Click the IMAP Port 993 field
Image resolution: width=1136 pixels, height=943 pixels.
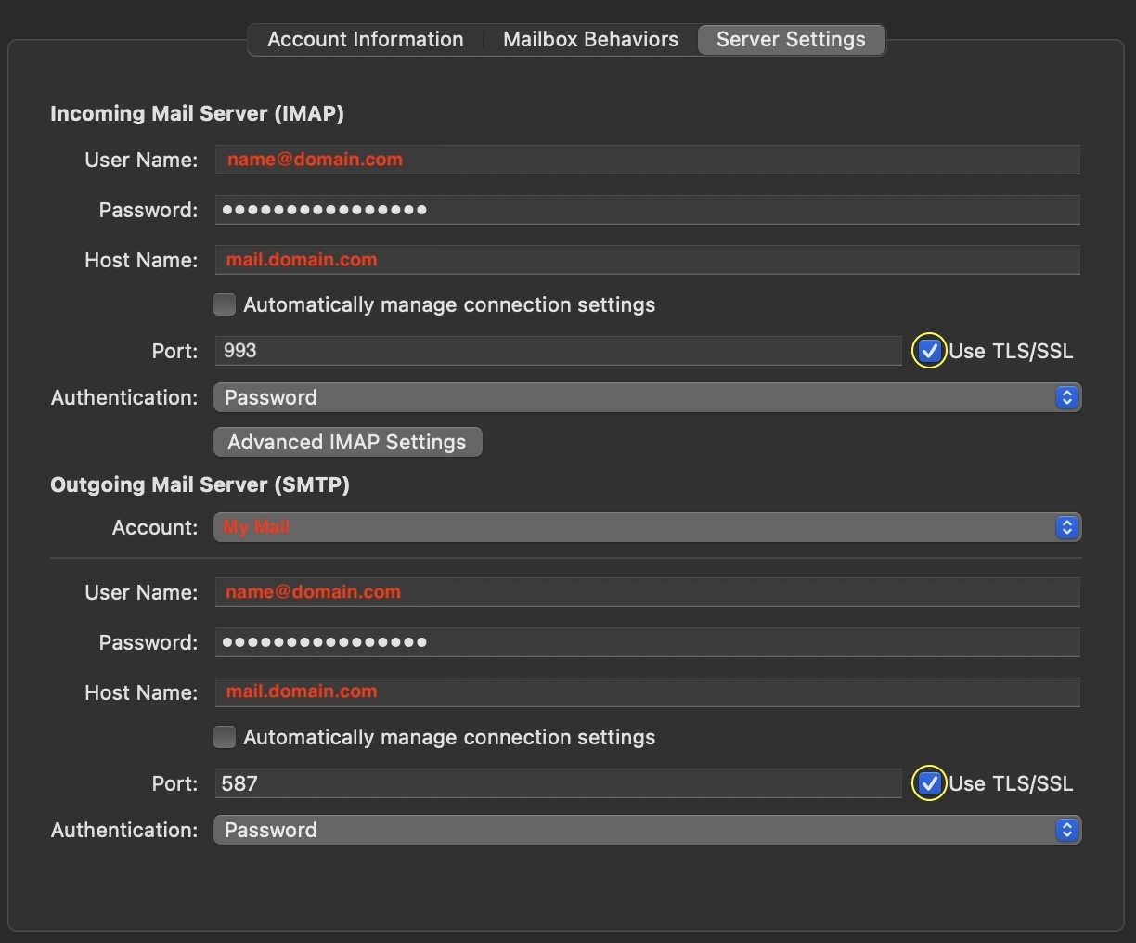point(557,351)
